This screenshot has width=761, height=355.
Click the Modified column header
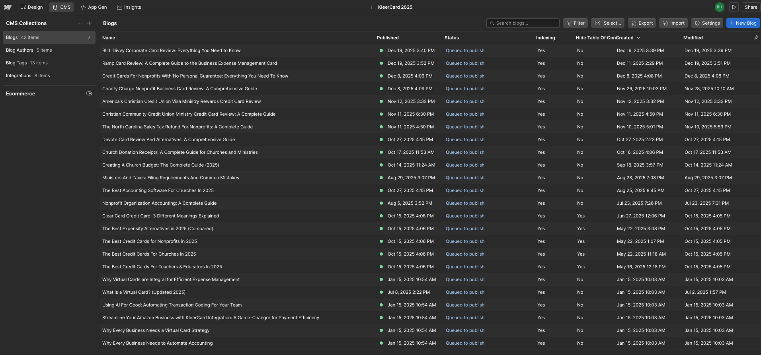[693, 38]
